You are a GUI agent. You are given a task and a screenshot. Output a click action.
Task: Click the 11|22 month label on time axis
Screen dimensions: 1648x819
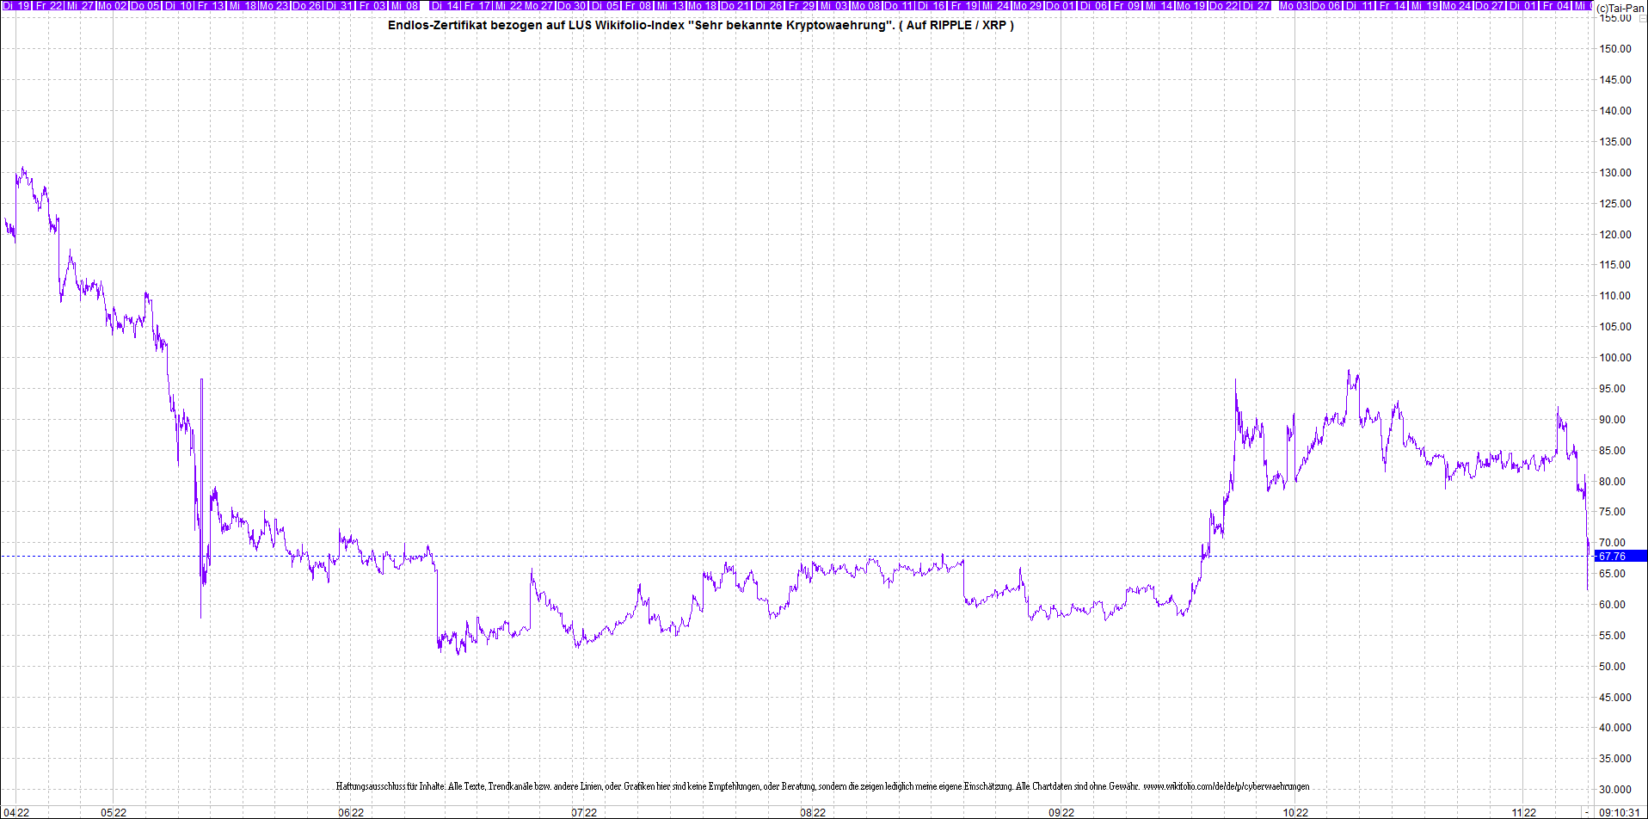point(1523,812)
